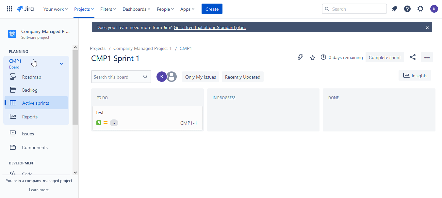Filter by unassigned avatar on board

tap(172, 77)
